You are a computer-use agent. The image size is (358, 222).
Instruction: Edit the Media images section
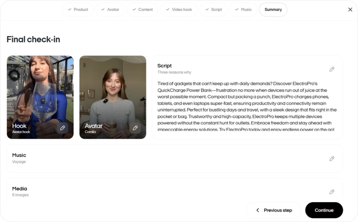click(331, 192)
